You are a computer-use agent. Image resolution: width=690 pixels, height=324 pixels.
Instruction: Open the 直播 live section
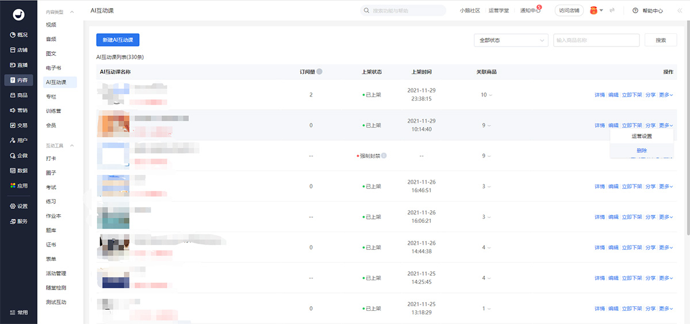coord(18,65)
